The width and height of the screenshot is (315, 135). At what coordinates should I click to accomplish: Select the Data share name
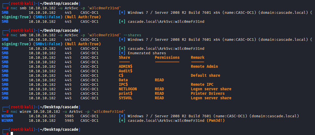click(123, 80)
